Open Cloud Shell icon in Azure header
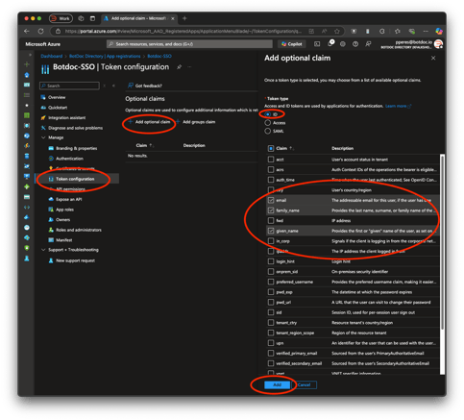Screen dimensions: 464x420 point(317,44)
